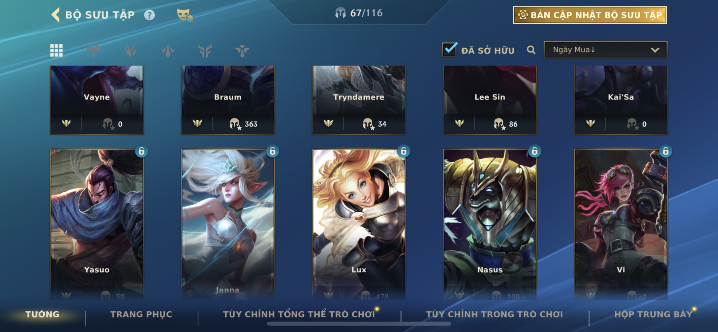Uncheck the Đã Sở Hữu checkbox
718x332 pixels.
(449, 49)
